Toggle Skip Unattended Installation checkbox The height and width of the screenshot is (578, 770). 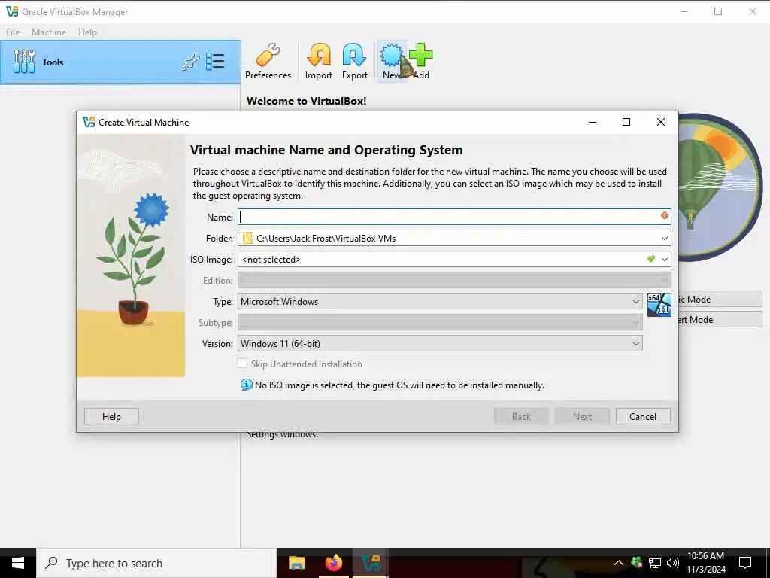[243, 364]
